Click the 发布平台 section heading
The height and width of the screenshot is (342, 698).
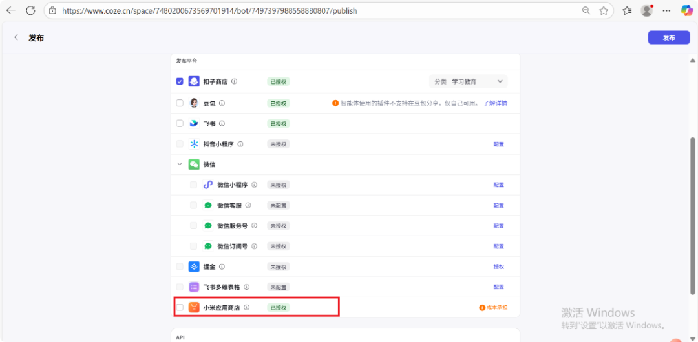pyautogui.click(x=187, y=61)
